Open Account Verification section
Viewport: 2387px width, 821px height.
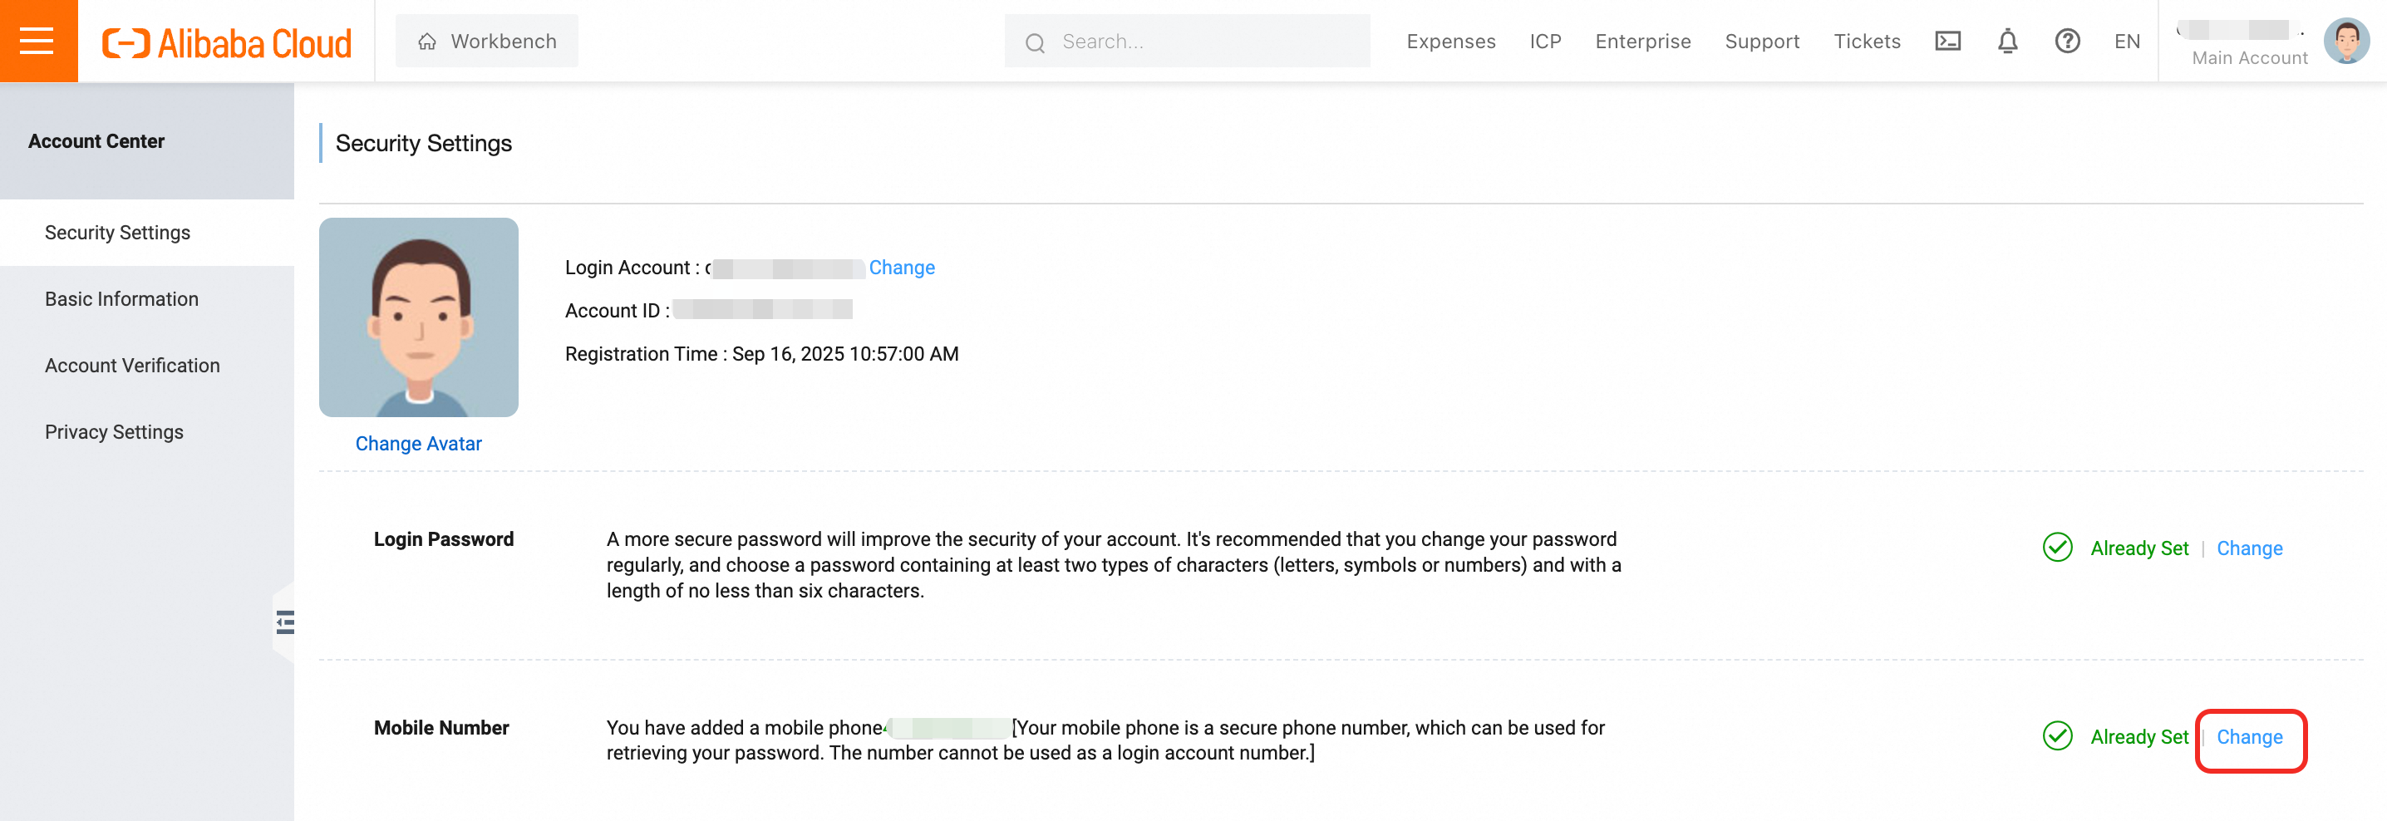click(132, 365)
